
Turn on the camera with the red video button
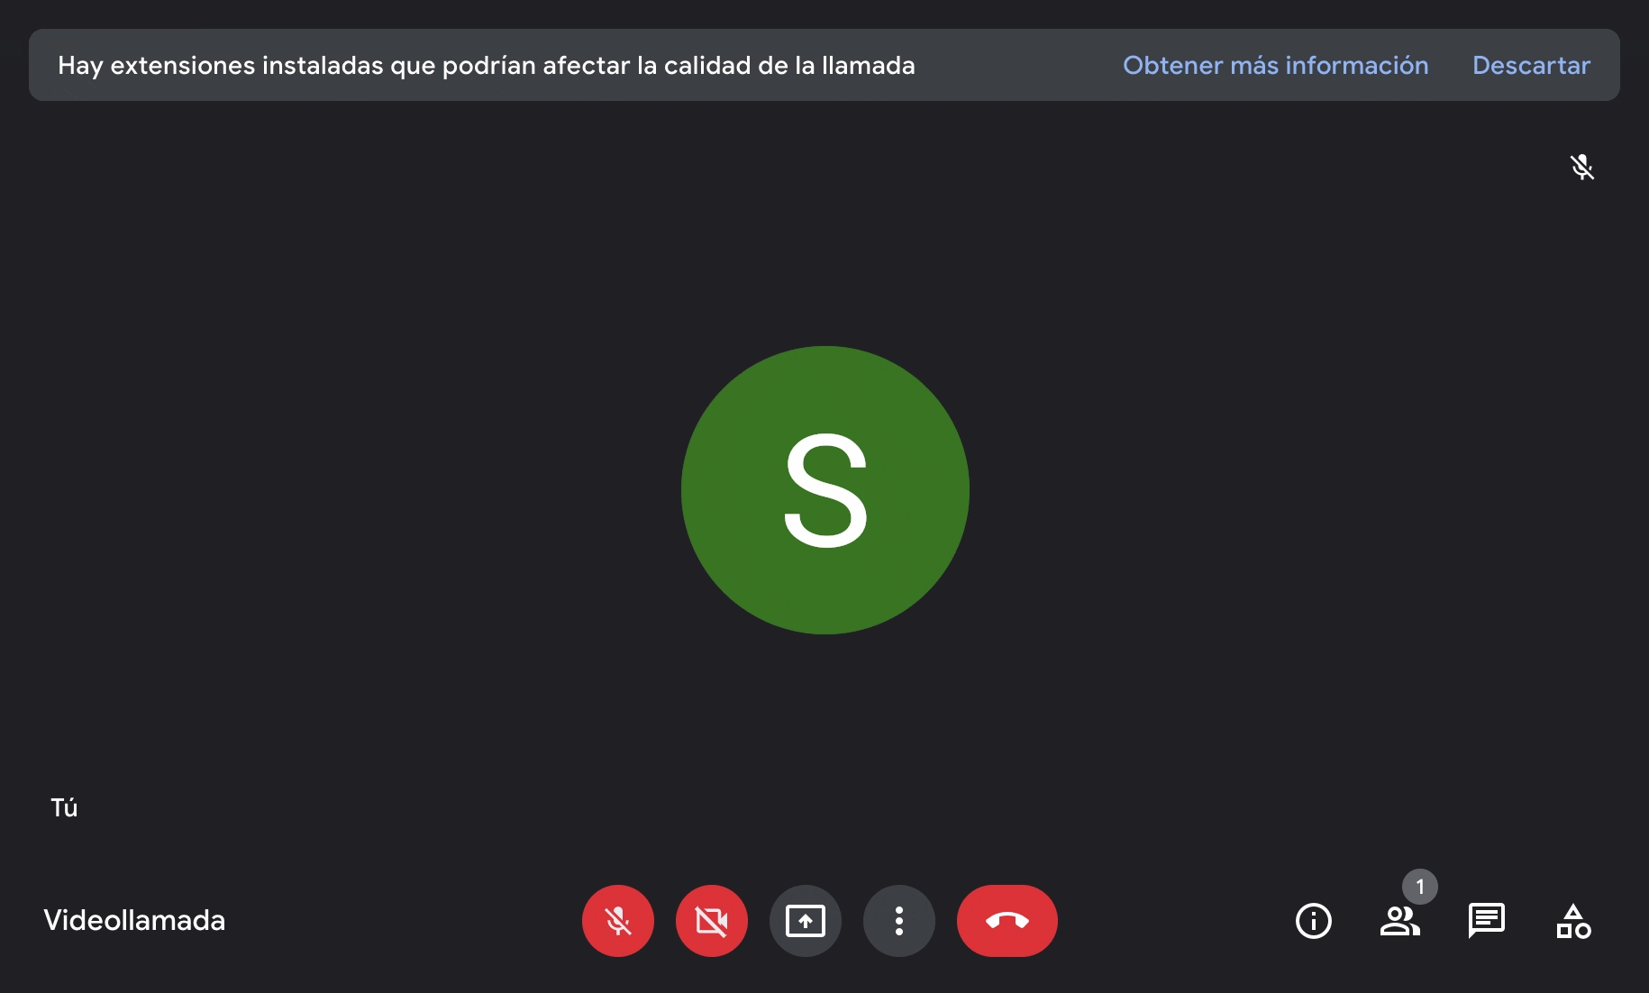712,921
